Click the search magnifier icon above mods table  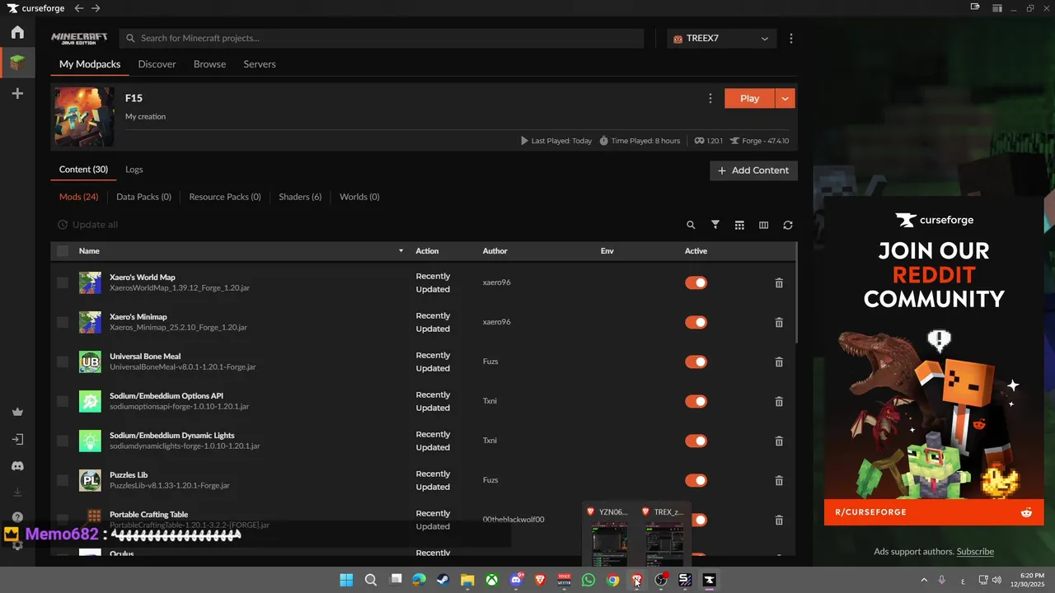pos(691,225)
